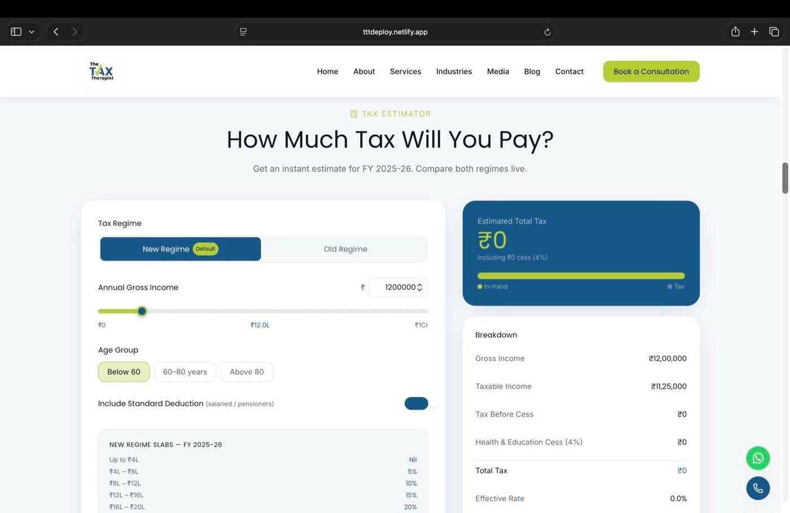Click the Annual Gross Income number field

(x=398, y=287)
